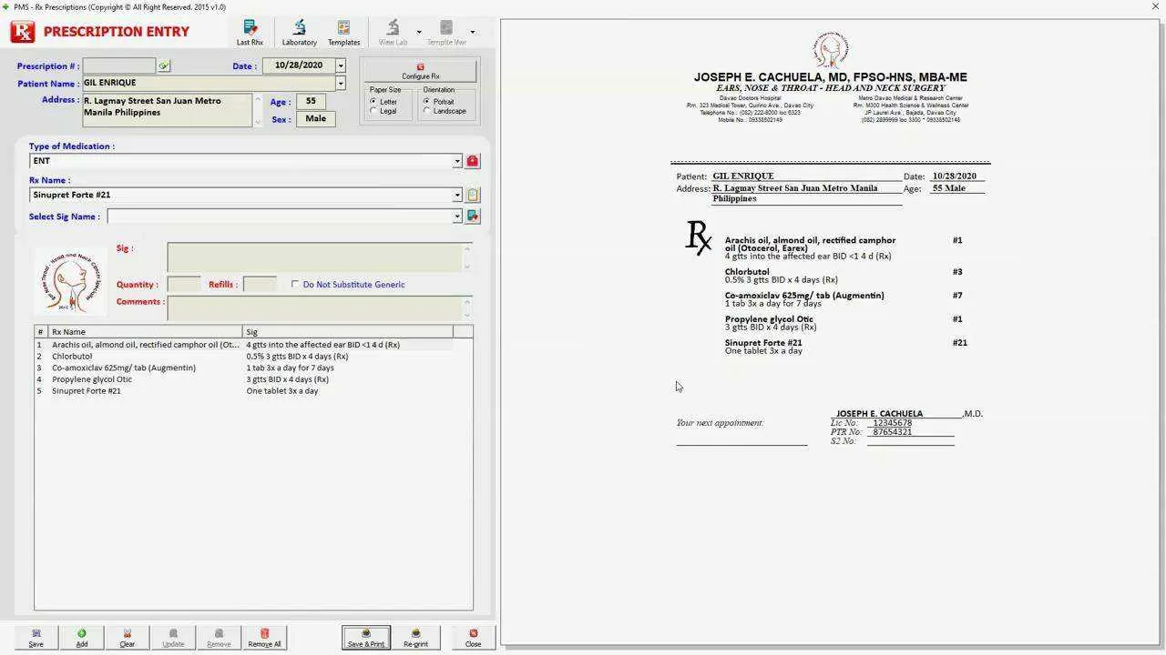Expand the Patient Name dropdown

click(x=340, y=83)
